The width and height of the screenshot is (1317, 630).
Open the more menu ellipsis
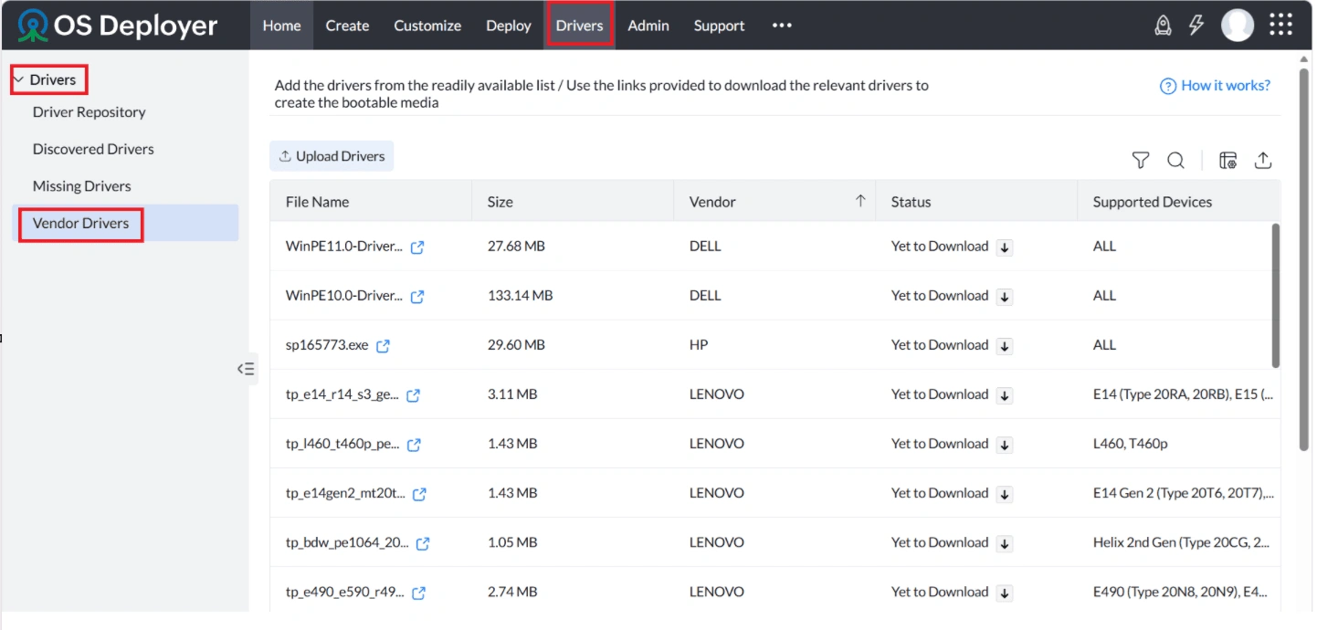point(782,26)
